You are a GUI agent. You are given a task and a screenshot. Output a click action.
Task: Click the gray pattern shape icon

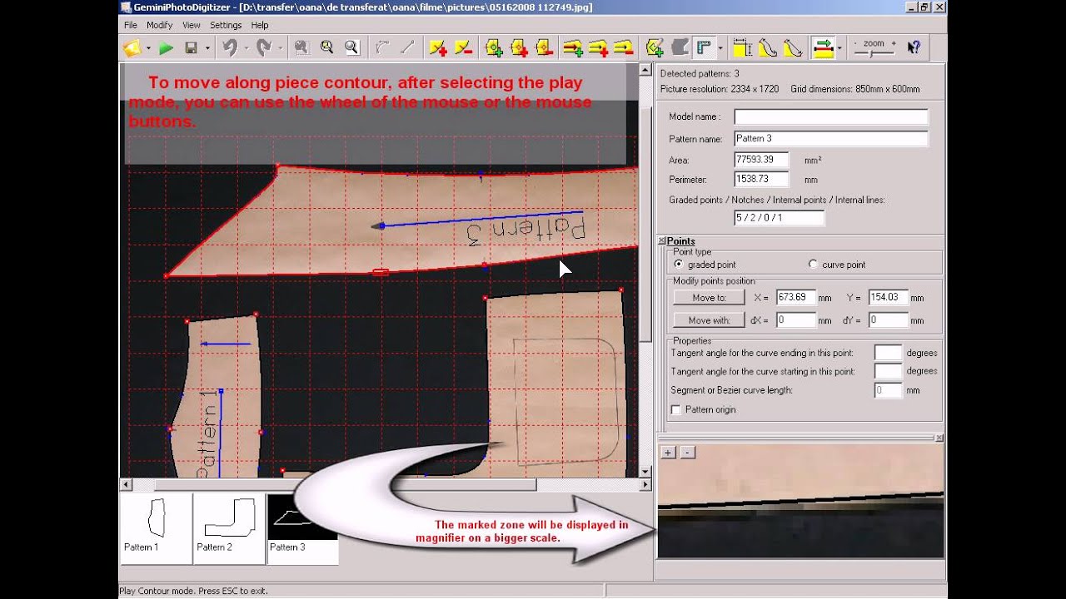680,48
